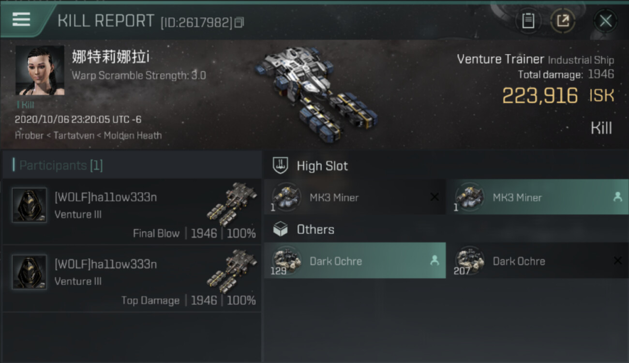629x363 pixels.
Task: Open the hamburger menu icon
Action: click(21, 20)
